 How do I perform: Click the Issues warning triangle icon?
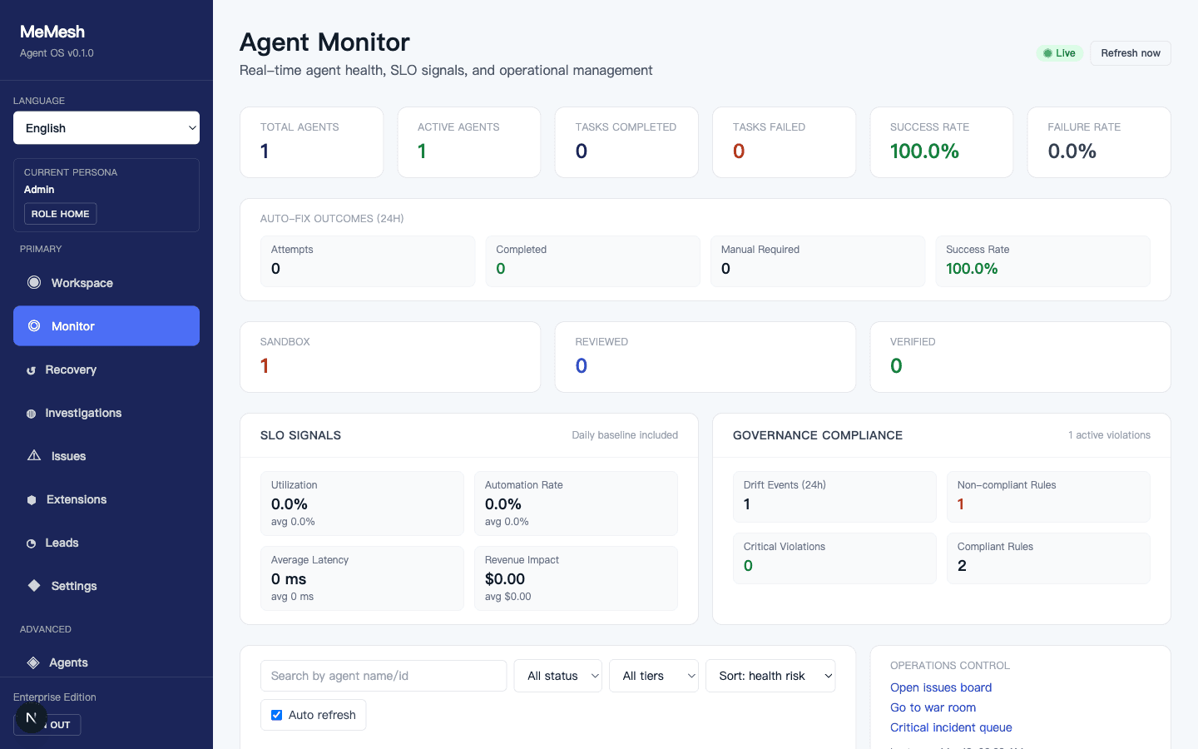point(34,455)
